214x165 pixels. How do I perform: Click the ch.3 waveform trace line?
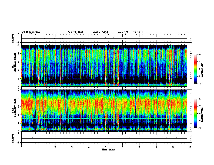coord(104,138)
